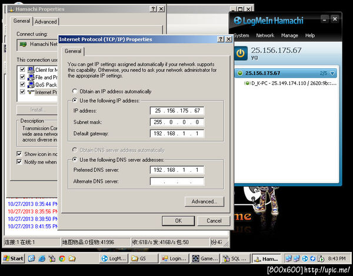Click the Default gateway input field
Screen dimensions: 353x276
coord(177,133)
